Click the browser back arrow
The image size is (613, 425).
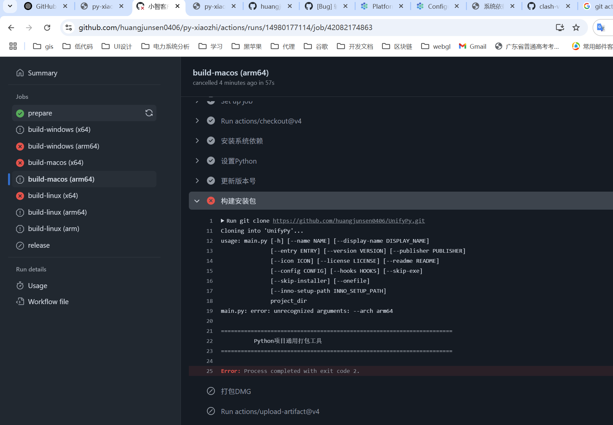pos(11,28)
